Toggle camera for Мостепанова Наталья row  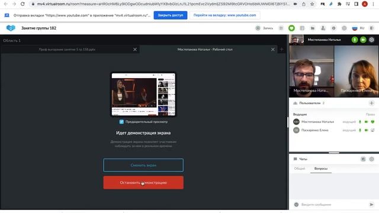tap(366, 122)
